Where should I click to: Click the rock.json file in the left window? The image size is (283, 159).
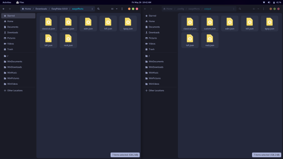[x=68, y=40]
